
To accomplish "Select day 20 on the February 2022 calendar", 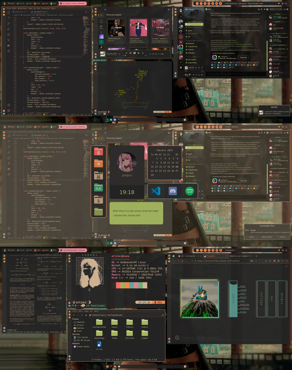I will click(177, 167).
